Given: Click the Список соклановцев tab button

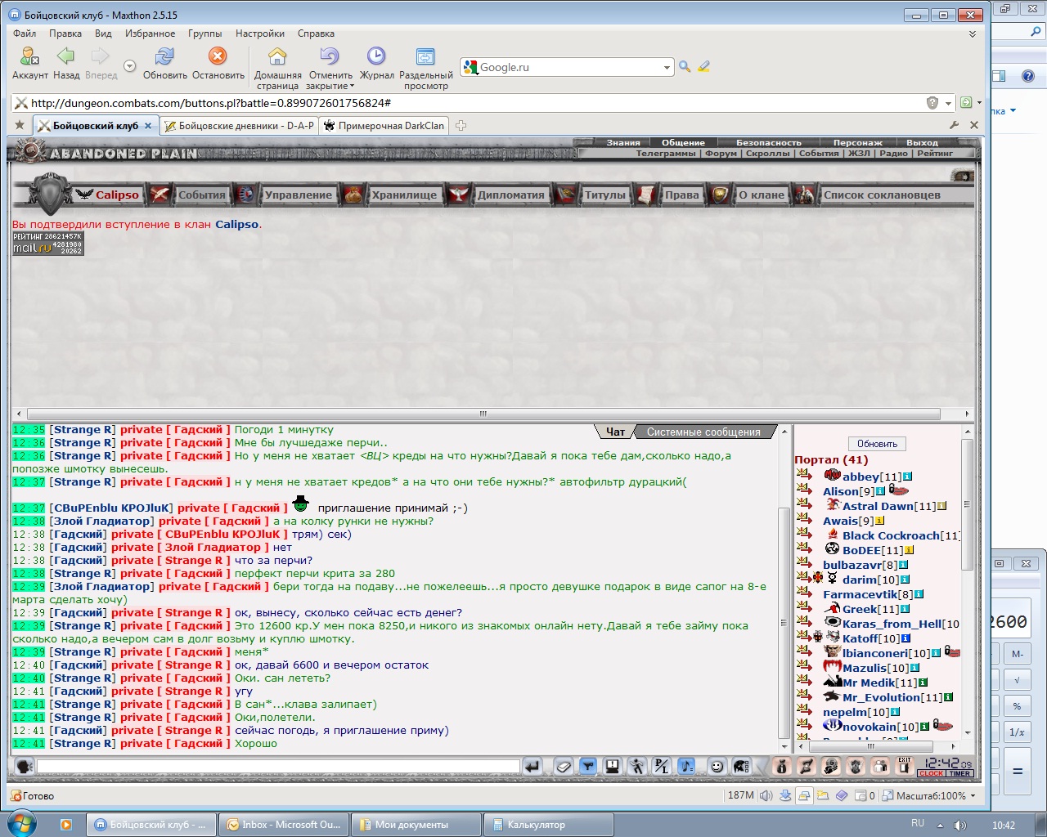Looking at the screenshot, I should pyautogui.click(x=882, y=195).
